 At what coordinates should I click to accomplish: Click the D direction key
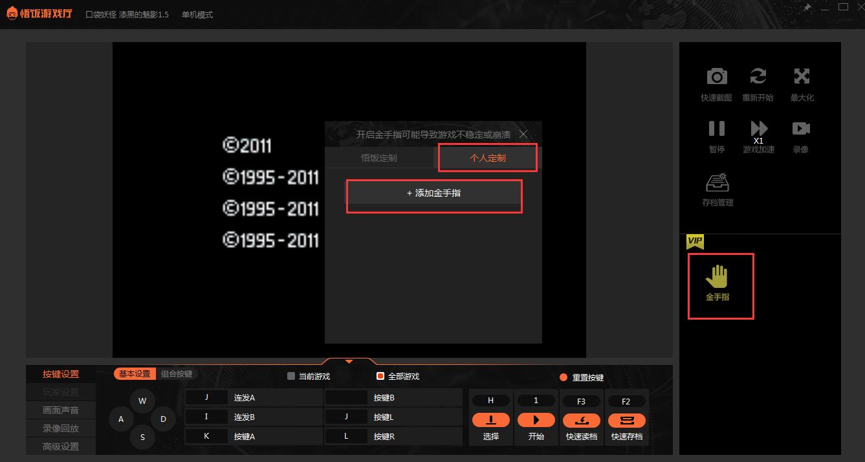163,419
